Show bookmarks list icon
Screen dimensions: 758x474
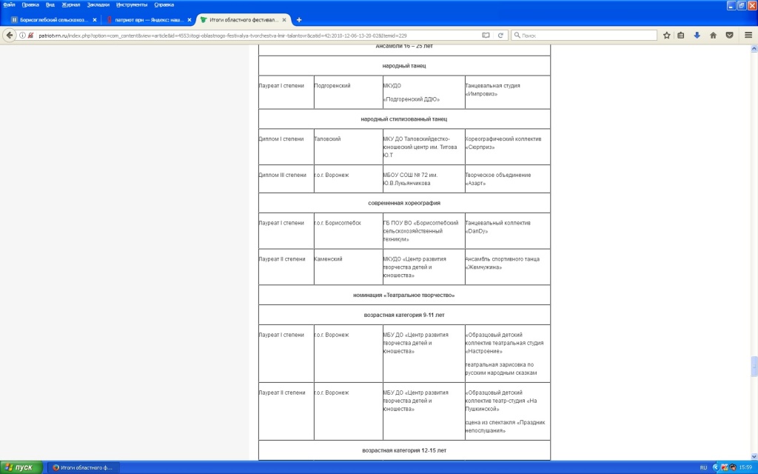tap(681, 36)
